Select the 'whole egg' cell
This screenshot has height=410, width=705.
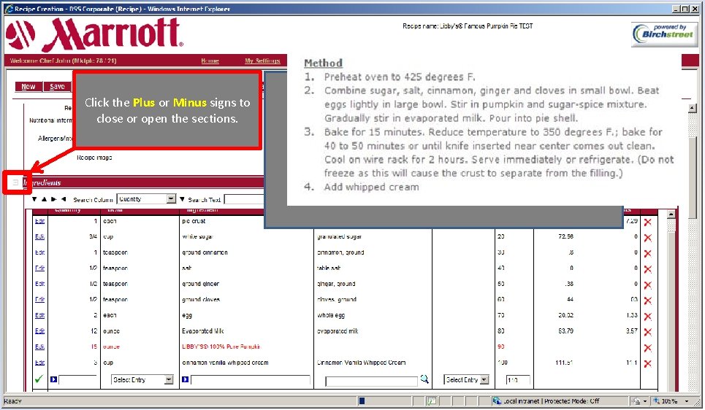pyautogui.click(x=330, y=315)
